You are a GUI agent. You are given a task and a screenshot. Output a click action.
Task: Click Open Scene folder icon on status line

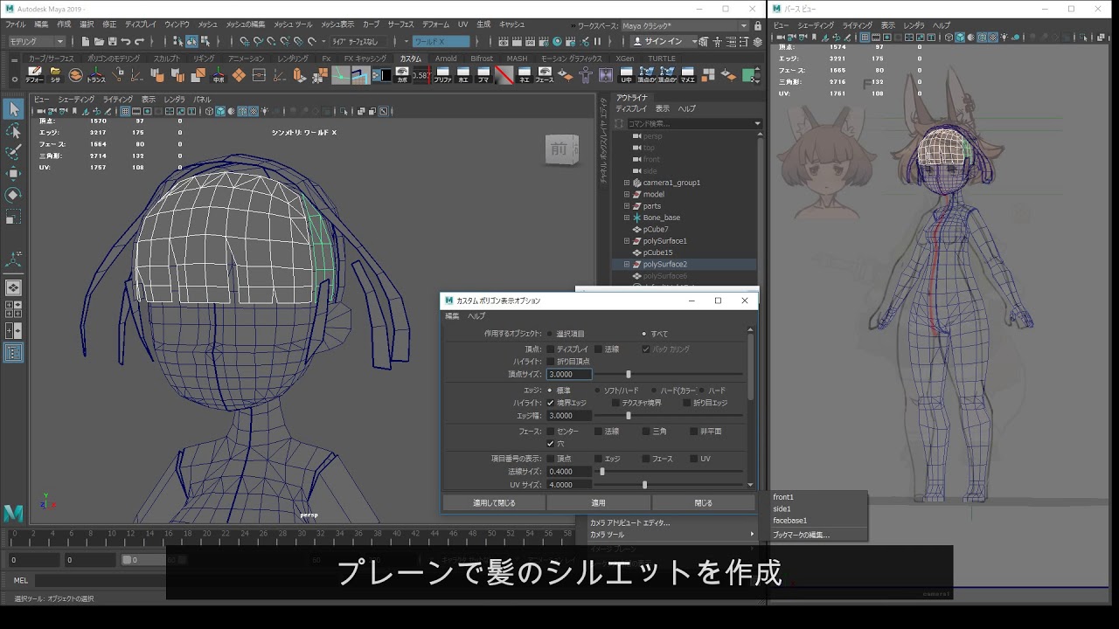99,41
